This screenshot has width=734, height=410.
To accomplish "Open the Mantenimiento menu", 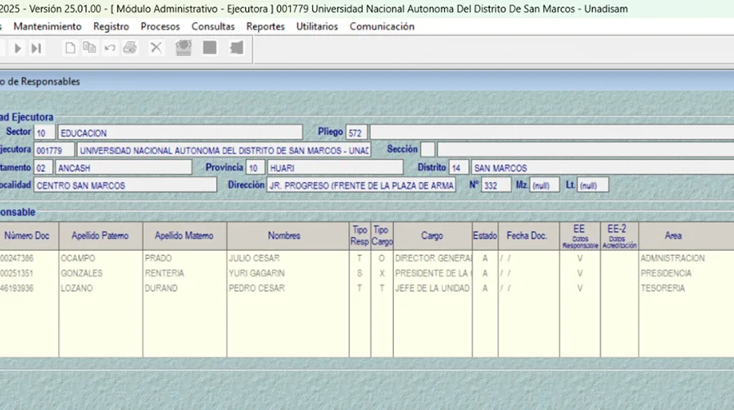I will [48, 27].
